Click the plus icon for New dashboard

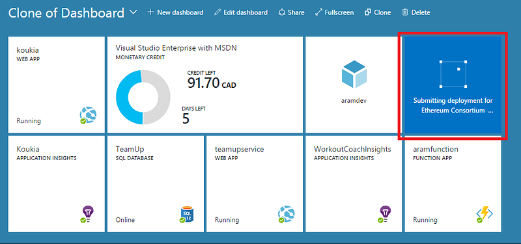(150, 12)
